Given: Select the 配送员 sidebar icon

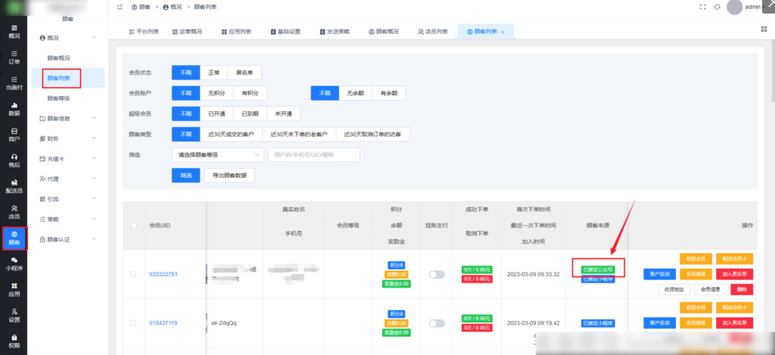Looking at the screenshot, I should point(14,185).
